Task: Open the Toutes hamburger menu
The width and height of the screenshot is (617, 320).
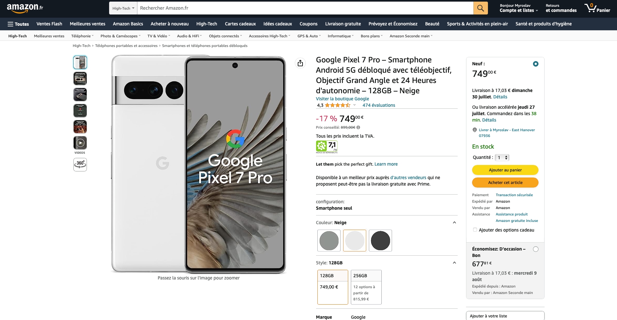Action: [18, 24]
